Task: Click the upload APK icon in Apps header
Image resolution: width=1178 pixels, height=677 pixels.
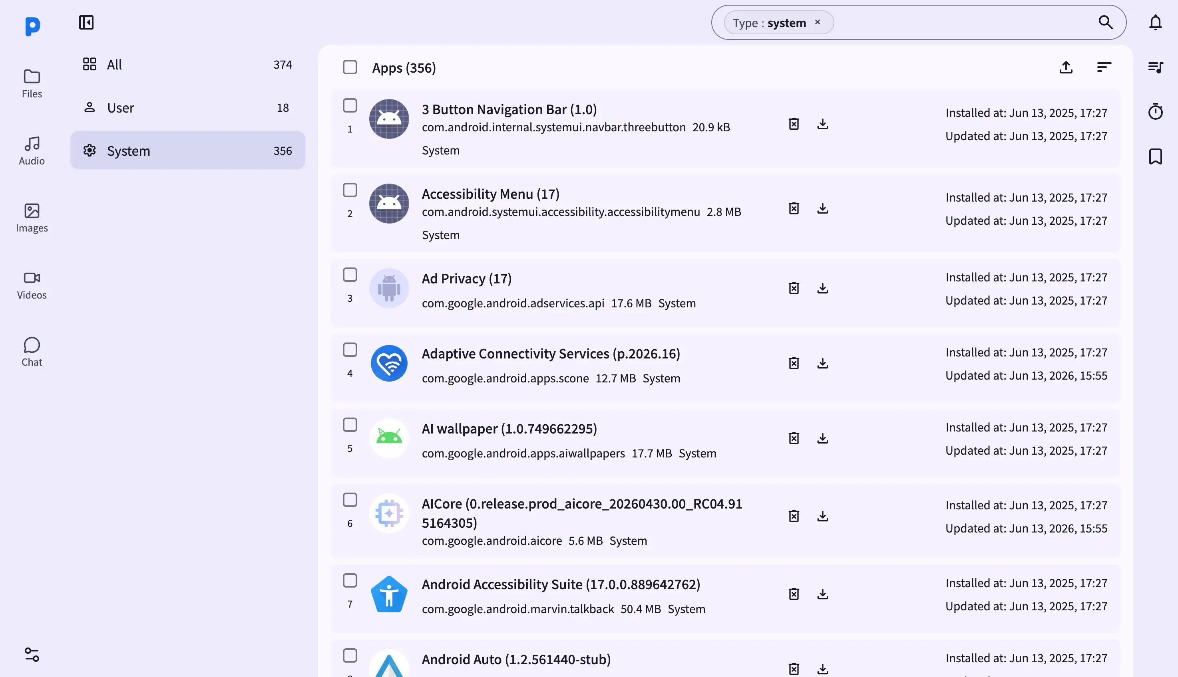Action: (1066, 67)
